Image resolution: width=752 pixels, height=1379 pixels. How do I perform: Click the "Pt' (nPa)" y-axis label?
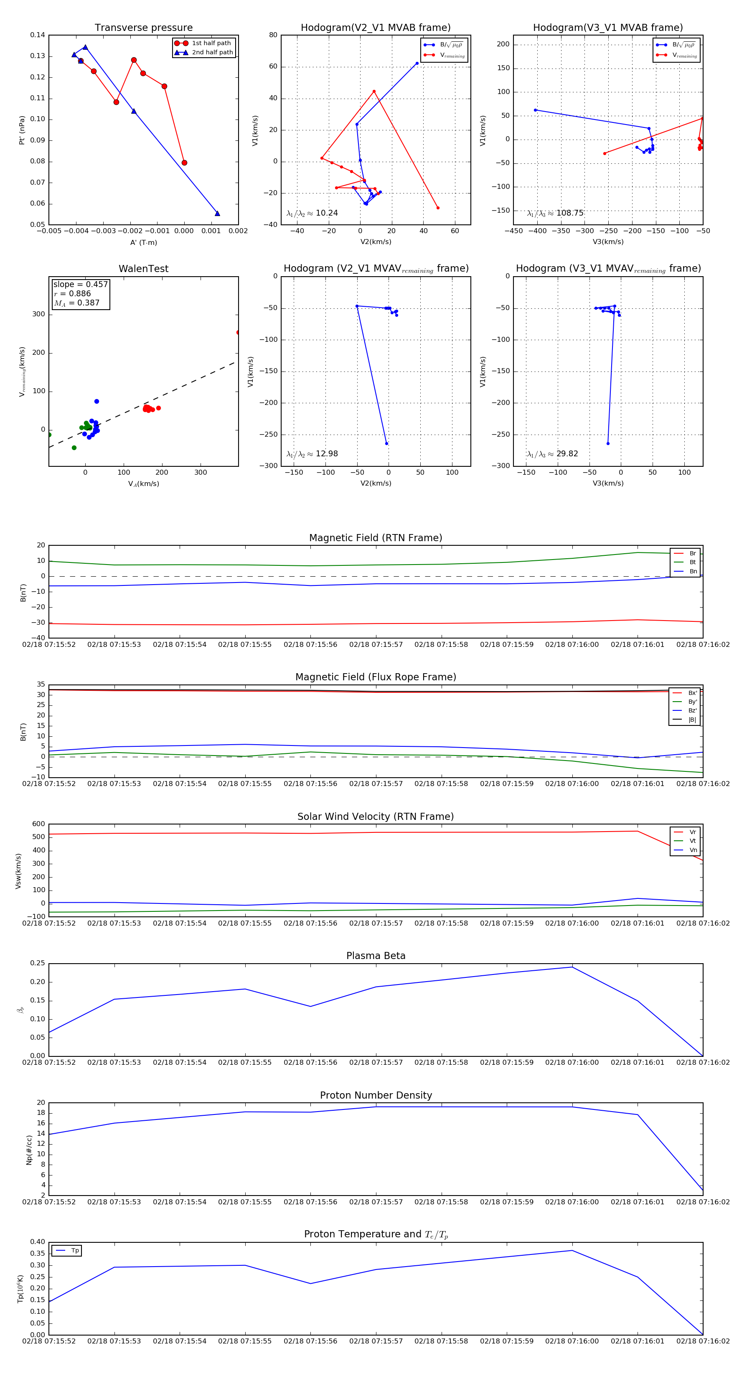click(22, 130)
